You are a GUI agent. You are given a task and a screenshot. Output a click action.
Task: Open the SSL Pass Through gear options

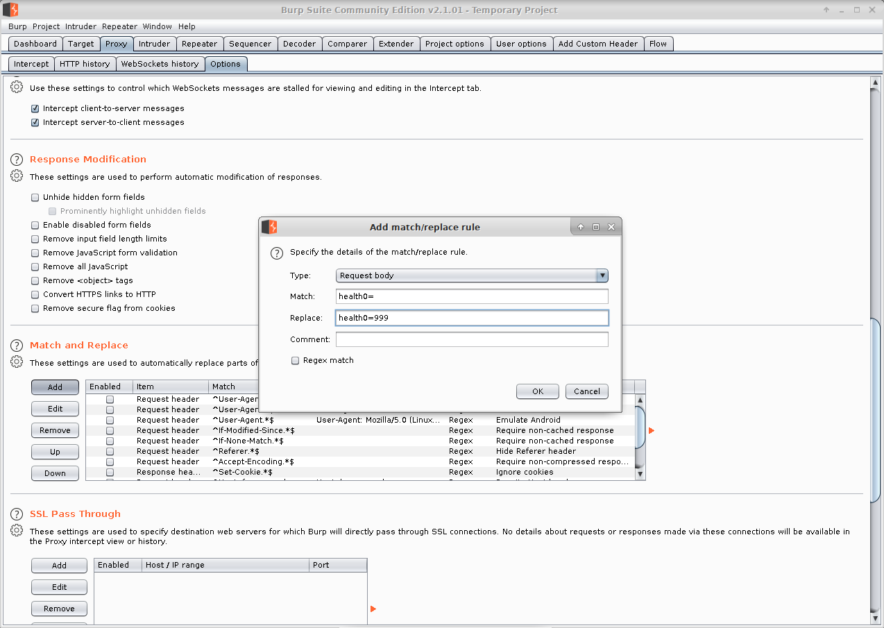pos(17,531)
